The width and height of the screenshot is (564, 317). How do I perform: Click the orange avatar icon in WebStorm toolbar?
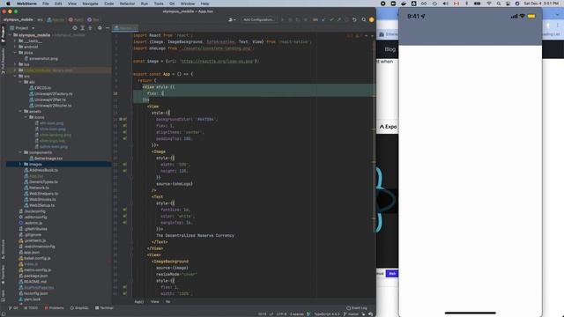pyautogui.click(x=372, y=19)
